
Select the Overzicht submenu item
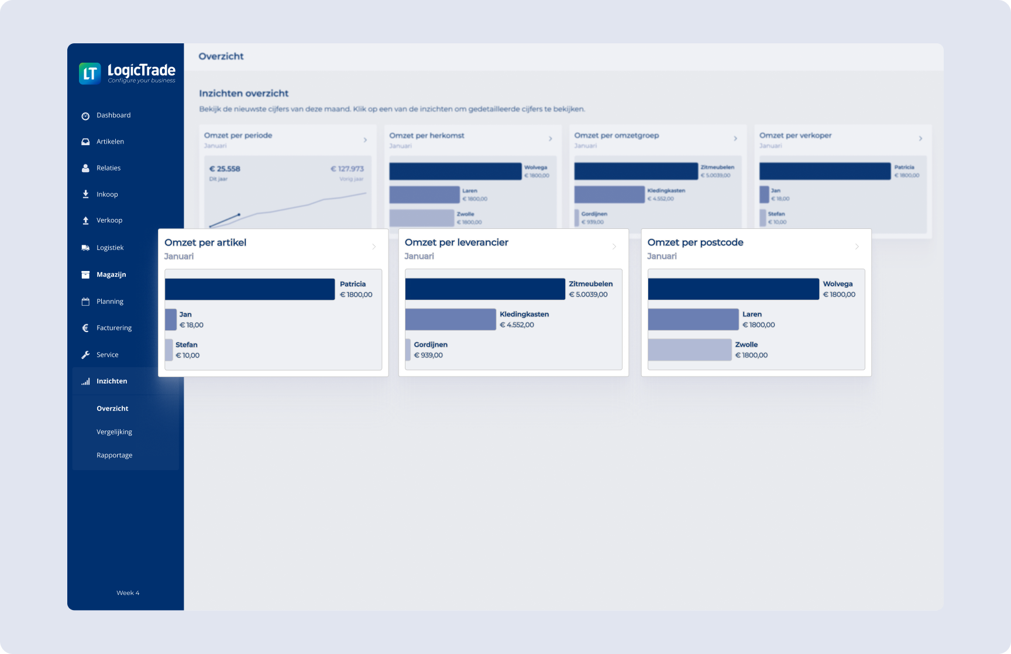112,409
